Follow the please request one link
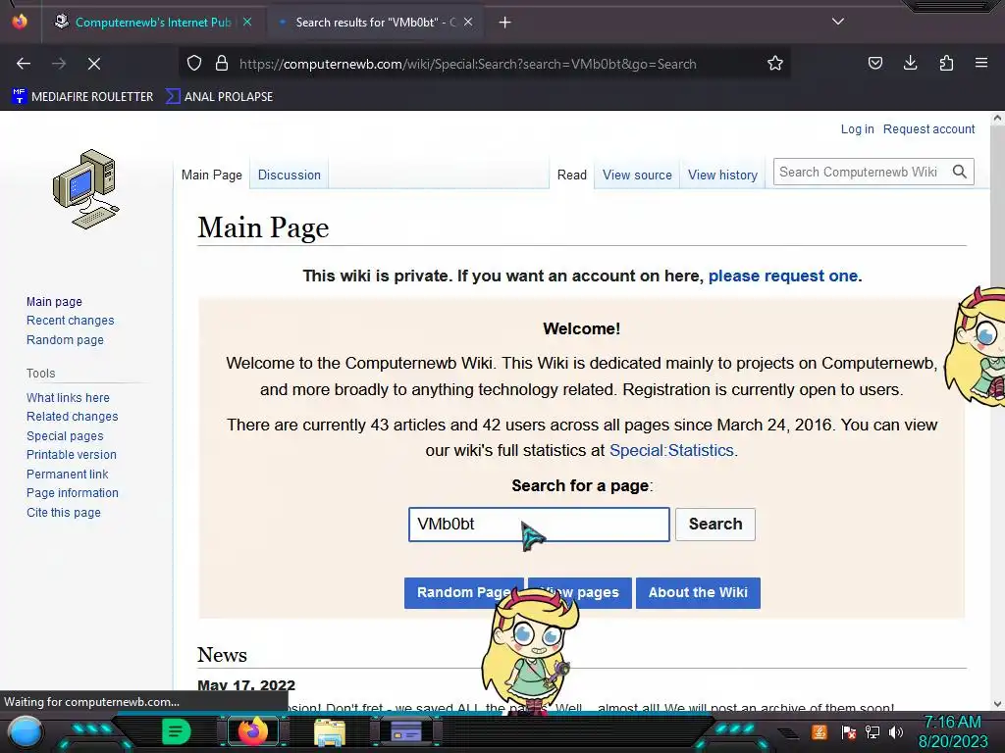Image resolution: width=1005 pixels, height=753 pixels. coord(782,276)
